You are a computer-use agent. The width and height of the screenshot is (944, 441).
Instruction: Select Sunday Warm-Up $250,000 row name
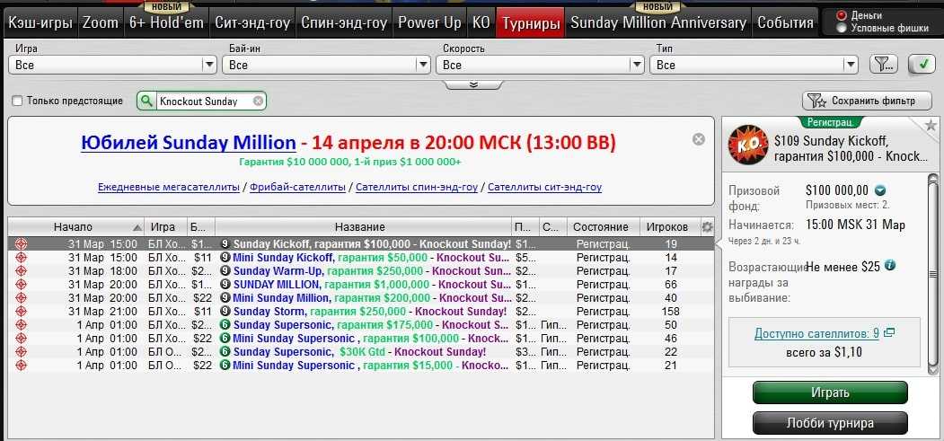click(373, 270)
